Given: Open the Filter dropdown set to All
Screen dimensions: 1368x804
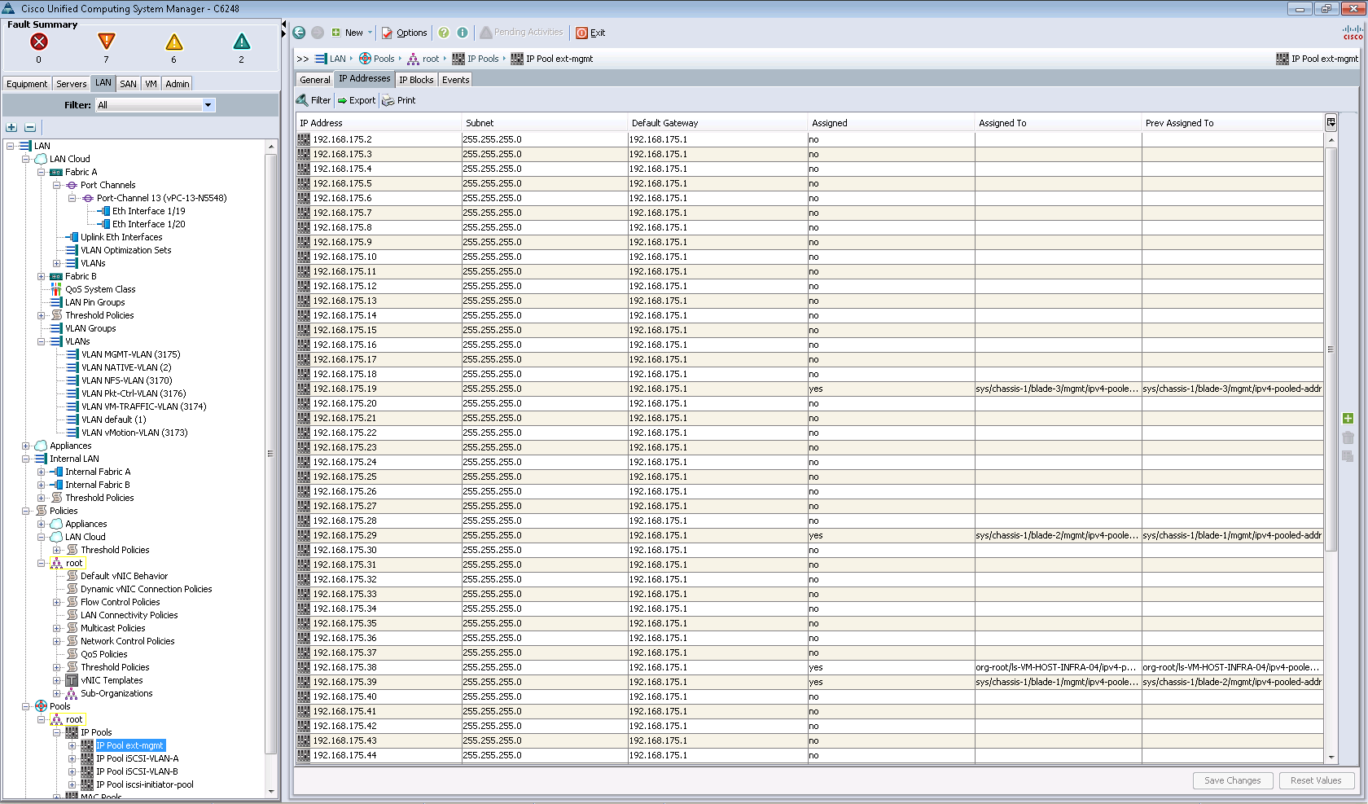Looking at the screenshot, I should [x=155, y=105].
